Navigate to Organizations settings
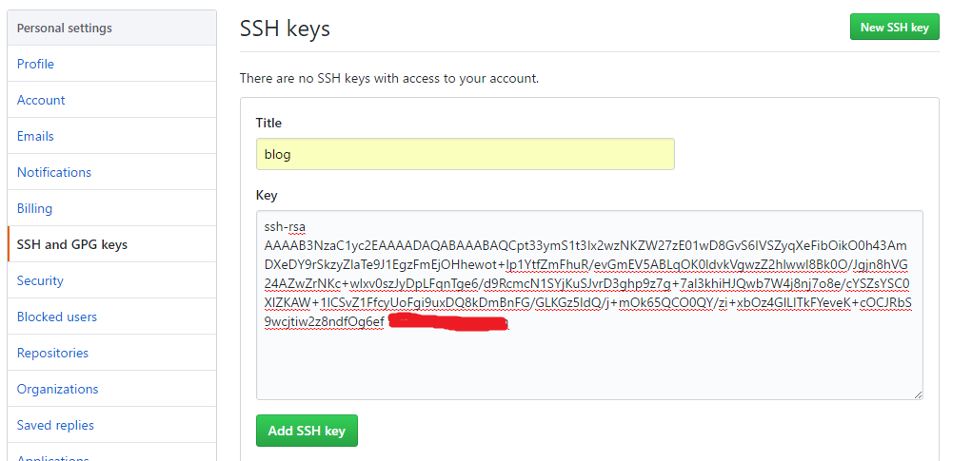The width and height of the screenshot is (972, 461). (57, 389)
